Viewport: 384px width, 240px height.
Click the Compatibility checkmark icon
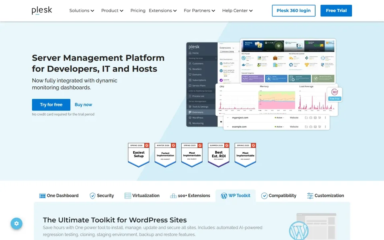(x=264, y=196)
